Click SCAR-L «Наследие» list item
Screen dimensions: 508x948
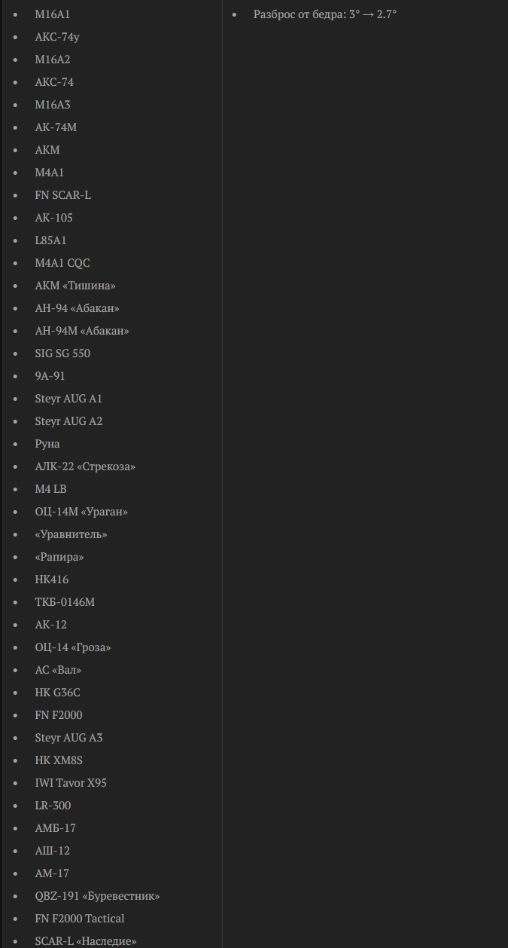point(86,941)
